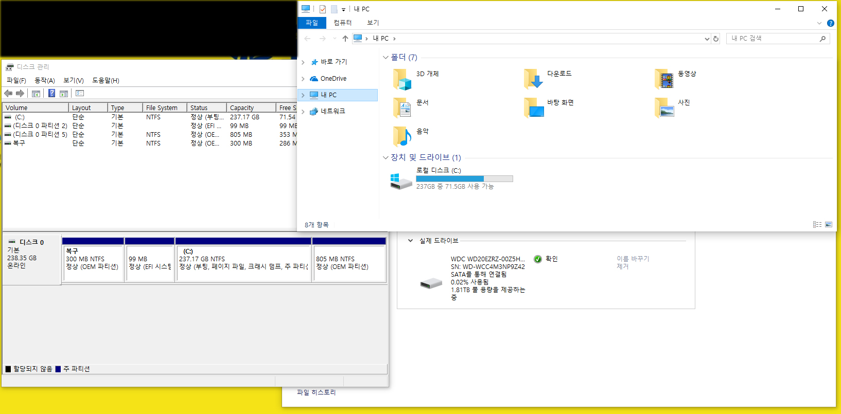Click Up arrow in Explorer navigation bar
Viewport: 841px width, 414px height.
coord(345,39)
